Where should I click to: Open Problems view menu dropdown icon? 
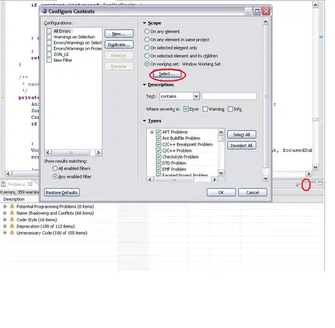tap(306, 183)
